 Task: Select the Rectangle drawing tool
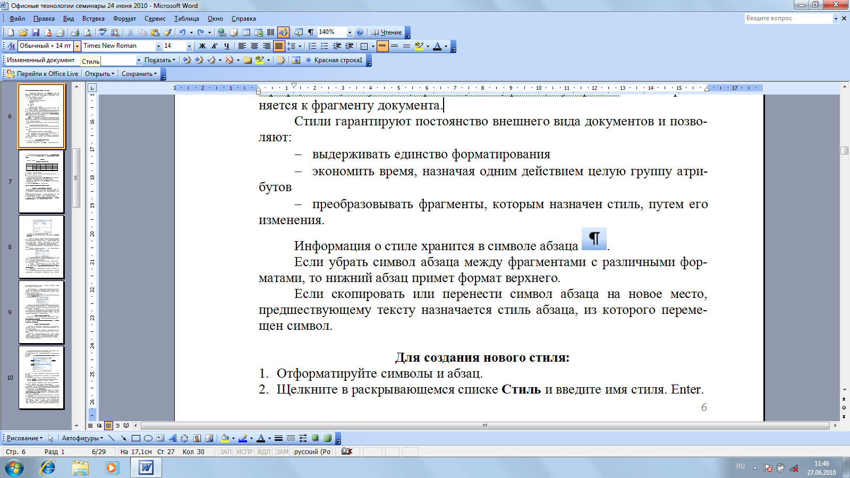136,438
